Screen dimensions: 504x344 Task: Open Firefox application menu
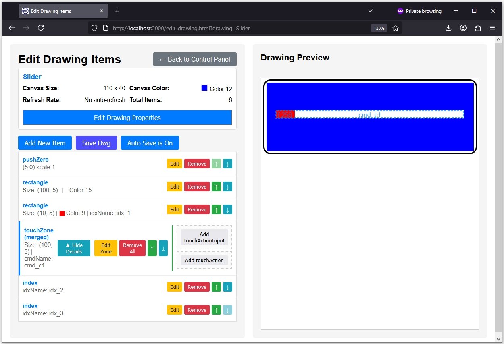(x=492, y=28)
